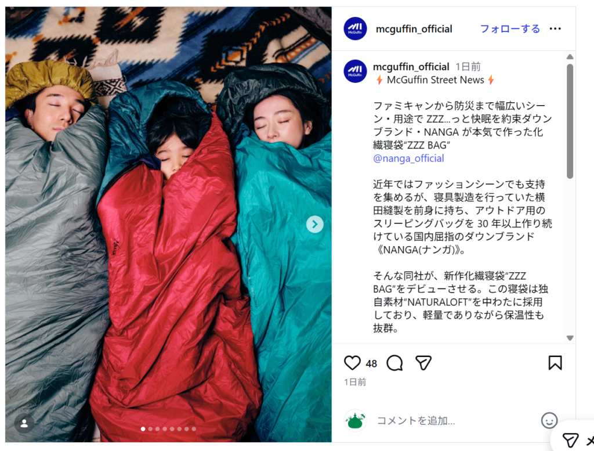Show tagged people icon on photo
The height and width of the screenshot is (451, 594).
pos(24,423)
